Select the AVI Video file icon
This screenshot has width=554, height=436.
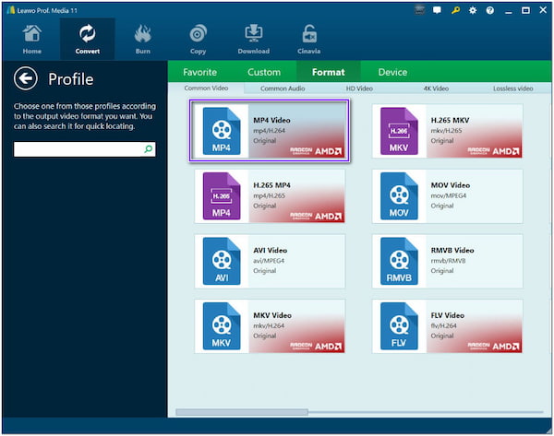click(222, 261)
